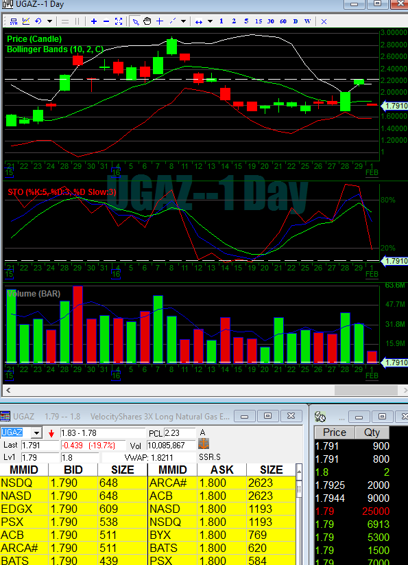Viewport: 408px width, 565px height.
Task: Toggle the hand pan tool
Action: point(147,21)
